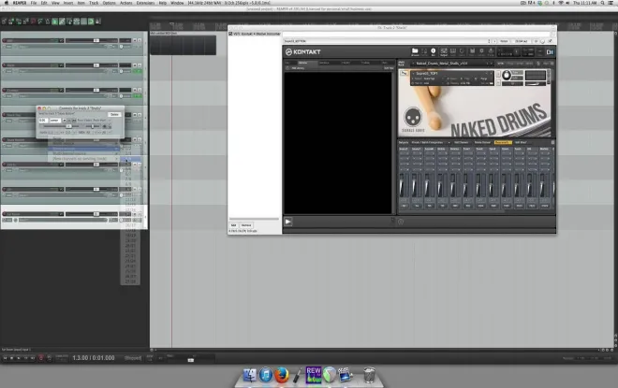
Task: Click the Open Project toolbar icon
Action: pos(11,22)
